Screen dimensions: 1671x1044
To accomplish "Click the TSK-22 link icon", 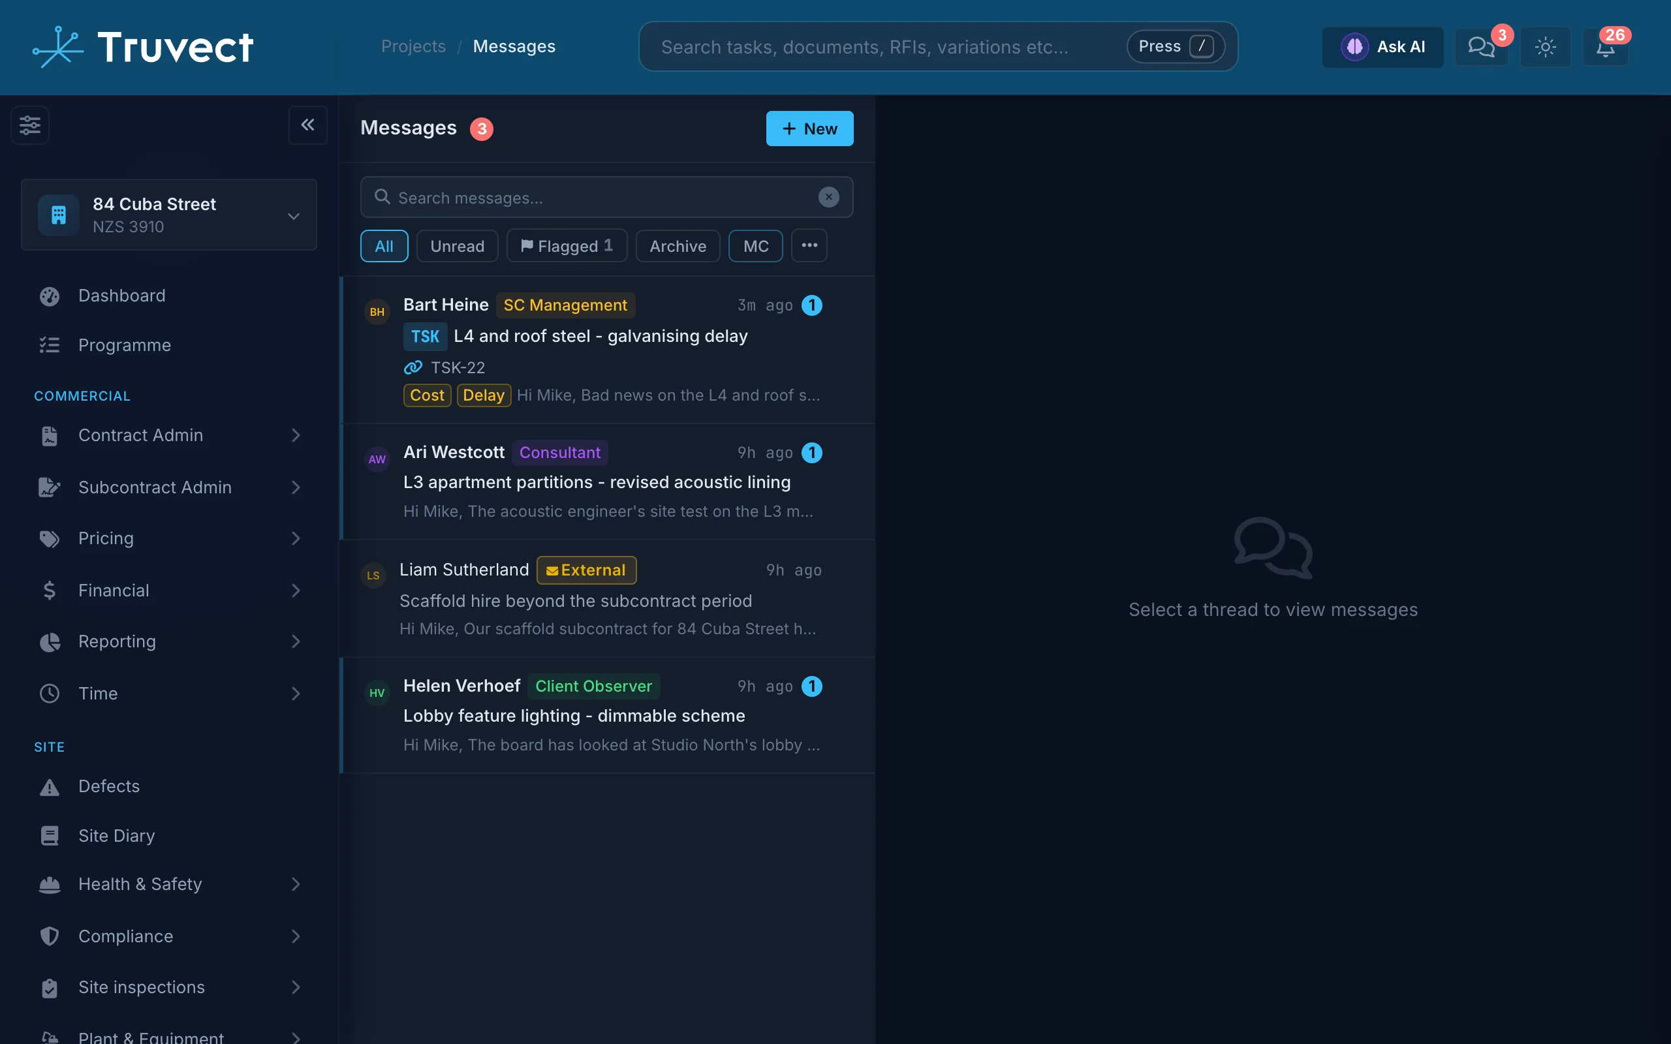I will pos(413,367).
